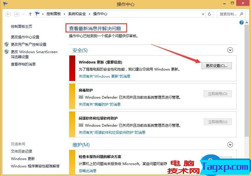Collapse the 安全(S) section chevron
Screen dimensions: 251x176
(x=230, y=50)
